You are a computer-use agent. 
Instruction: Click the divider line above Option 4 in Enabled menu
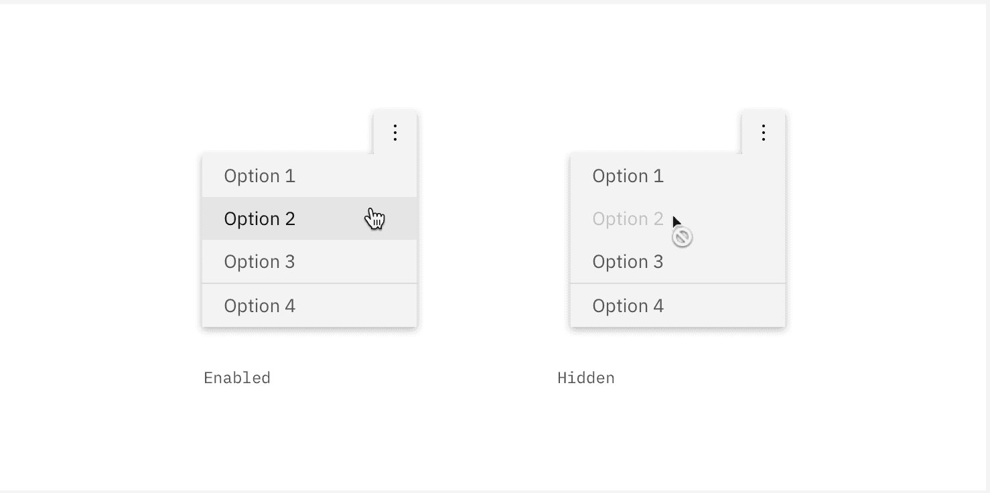point(309,283)
